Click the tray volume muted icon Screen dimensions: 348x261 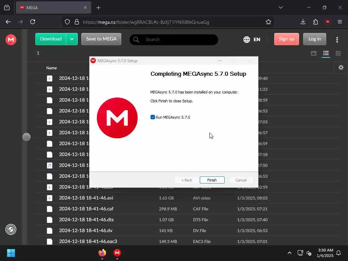[x=309, y=253]
